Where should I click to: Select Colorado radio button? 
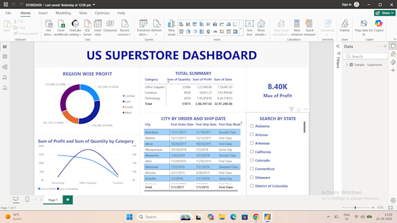252,160
